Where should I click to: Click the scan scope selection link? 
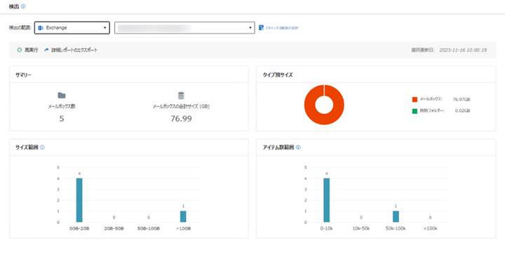279,28
